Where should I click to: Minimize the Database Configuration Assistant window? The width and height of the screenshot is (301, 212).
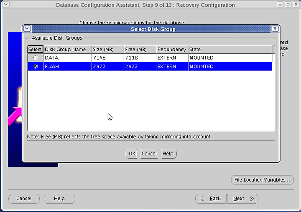(x=280, y=5)
